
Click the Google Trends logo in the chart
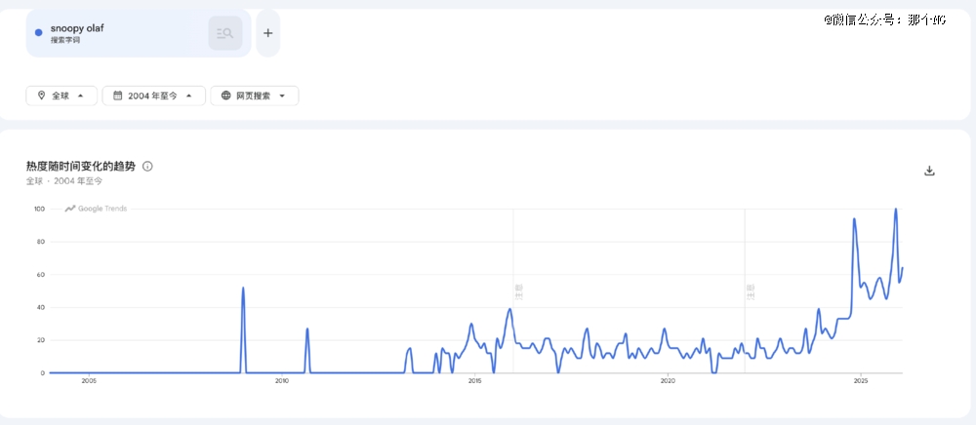96,209
